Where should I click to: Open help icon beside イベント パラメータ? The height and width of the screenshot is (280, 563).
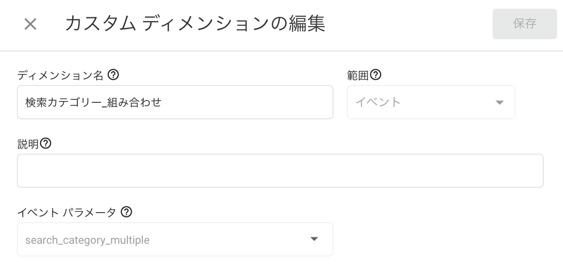pos(126,212)
